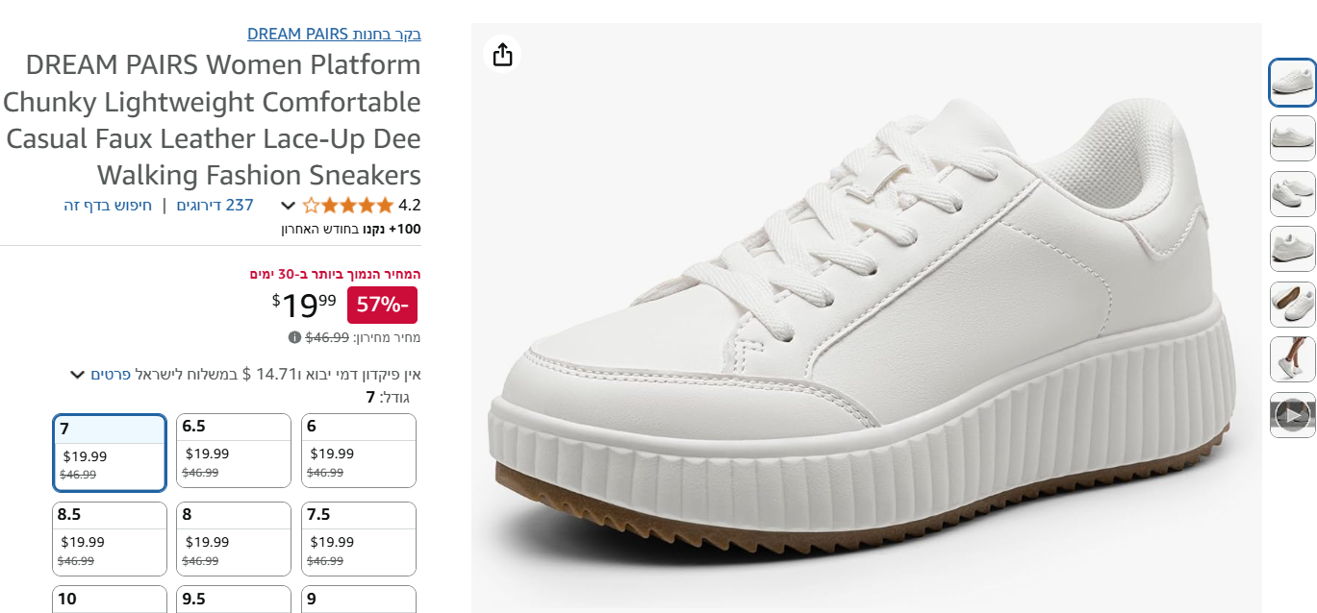Click the share icon on product image
Screen dimensions: 1317x613
click(x=502, y=55)
